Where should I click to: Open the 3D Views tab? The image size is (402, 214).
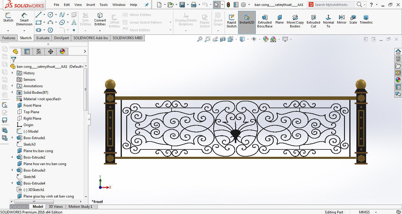(x=56, y=207)
